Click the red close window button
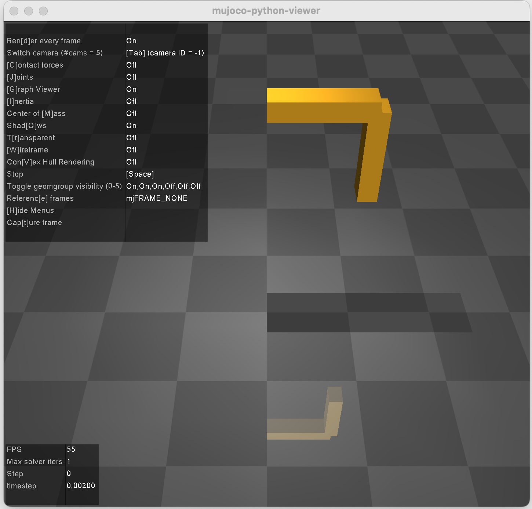 pos(14,11)
